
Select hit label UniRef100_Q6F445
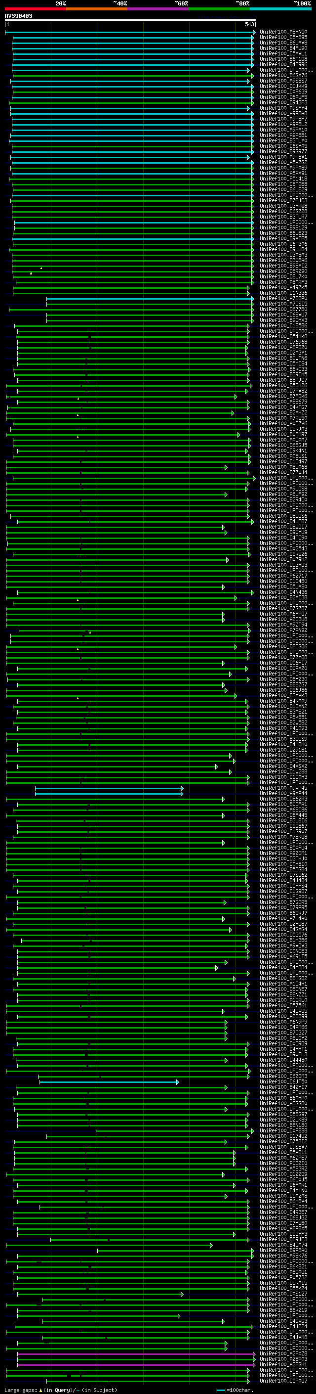[283, 815]
